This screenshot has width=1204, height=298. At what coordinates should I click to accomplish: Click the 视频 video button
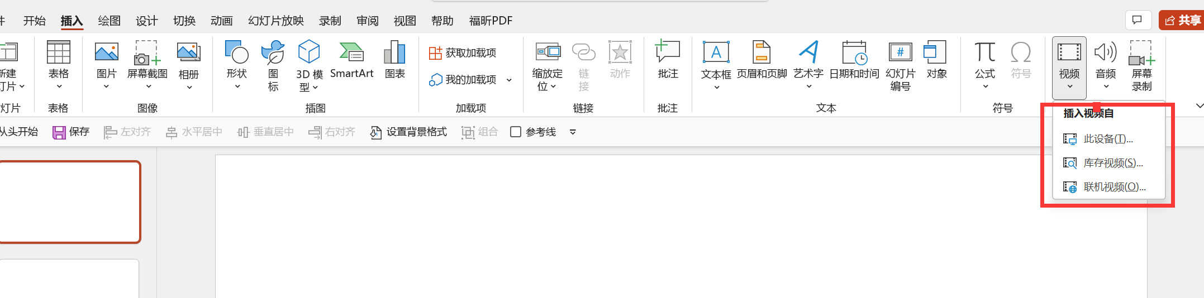click(1069, 68)
